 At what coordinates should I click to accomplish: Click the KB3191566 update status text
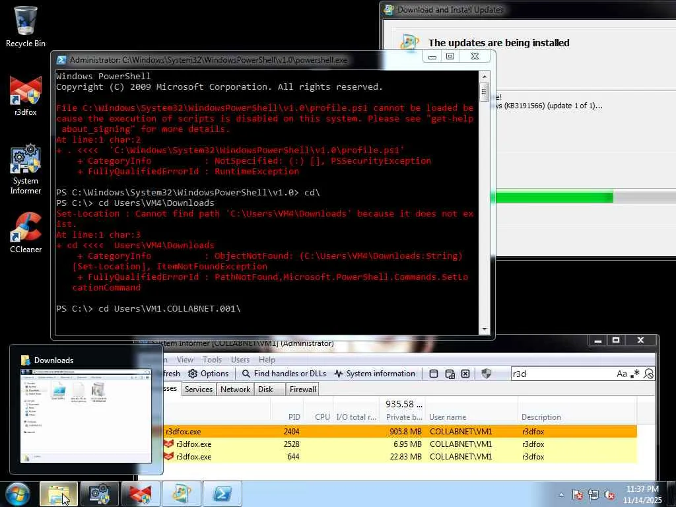(x=549, y=106)
